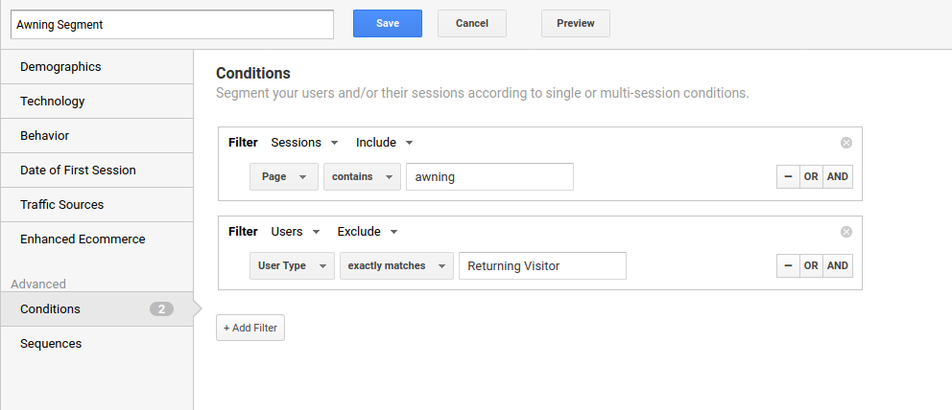The image size is (952, 410).
Task: Click minus button in awning condition row
Action: [x=788, y=177]
